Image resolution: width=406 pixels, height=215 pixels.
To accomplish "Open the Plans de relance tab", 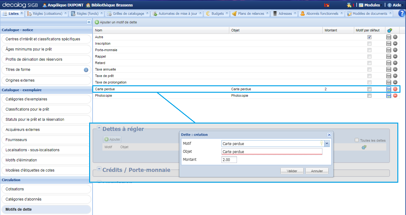I will 251,14.
